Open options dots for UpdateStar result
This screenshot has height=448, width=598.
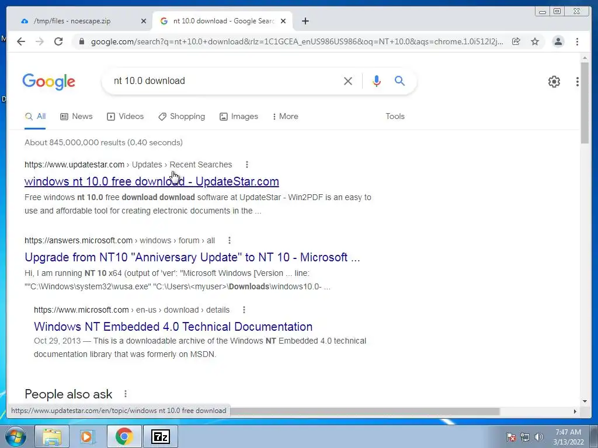[247, 164]
